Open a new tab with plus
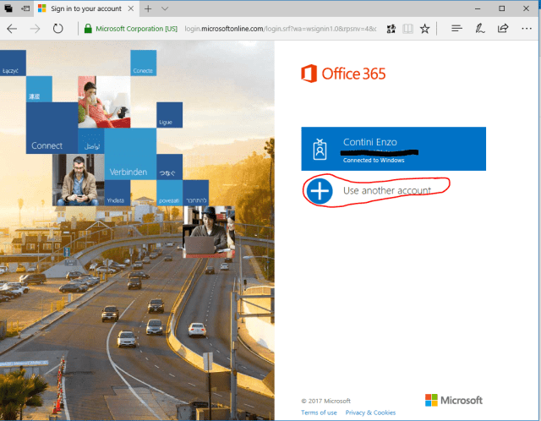541x421 pixels. 148,8
